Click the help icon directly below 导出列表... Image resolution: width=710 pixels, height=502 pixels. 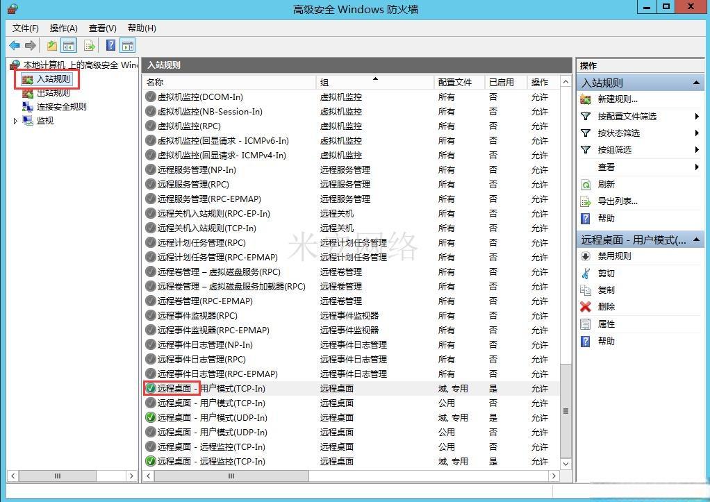[x=586, y=219]
